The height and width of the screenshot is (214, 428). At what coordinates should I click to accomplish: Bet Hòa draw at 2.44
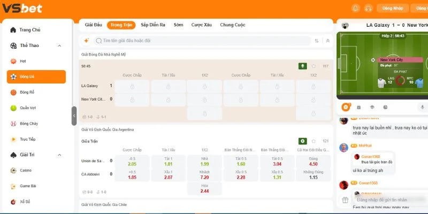click(204, 188)
